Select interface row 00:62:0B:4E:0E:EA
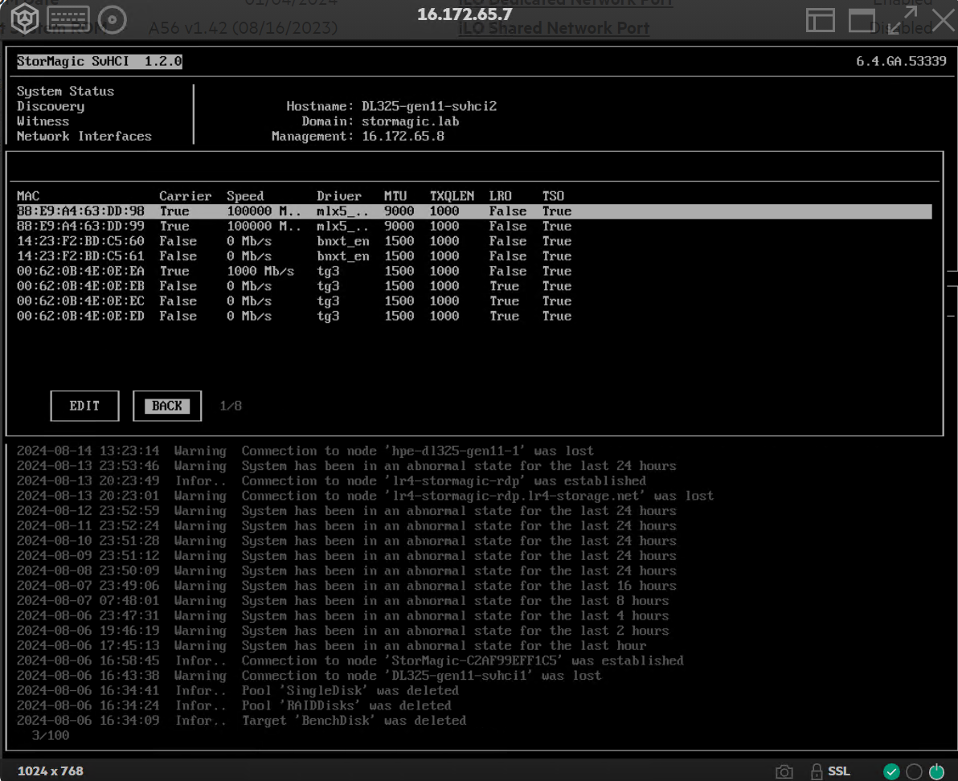 click(473, 271)
